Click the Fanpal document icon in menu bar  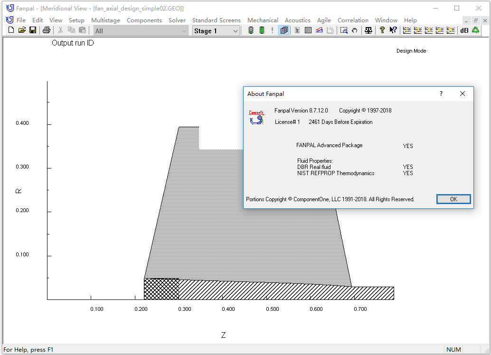point(9,20)
